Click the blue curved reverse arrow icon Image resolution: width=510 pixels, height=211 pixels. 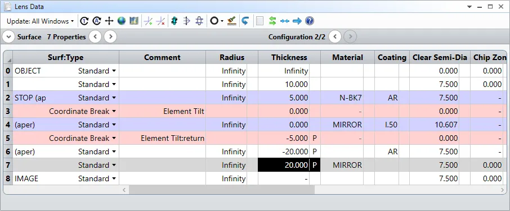(x=245, y=21)
